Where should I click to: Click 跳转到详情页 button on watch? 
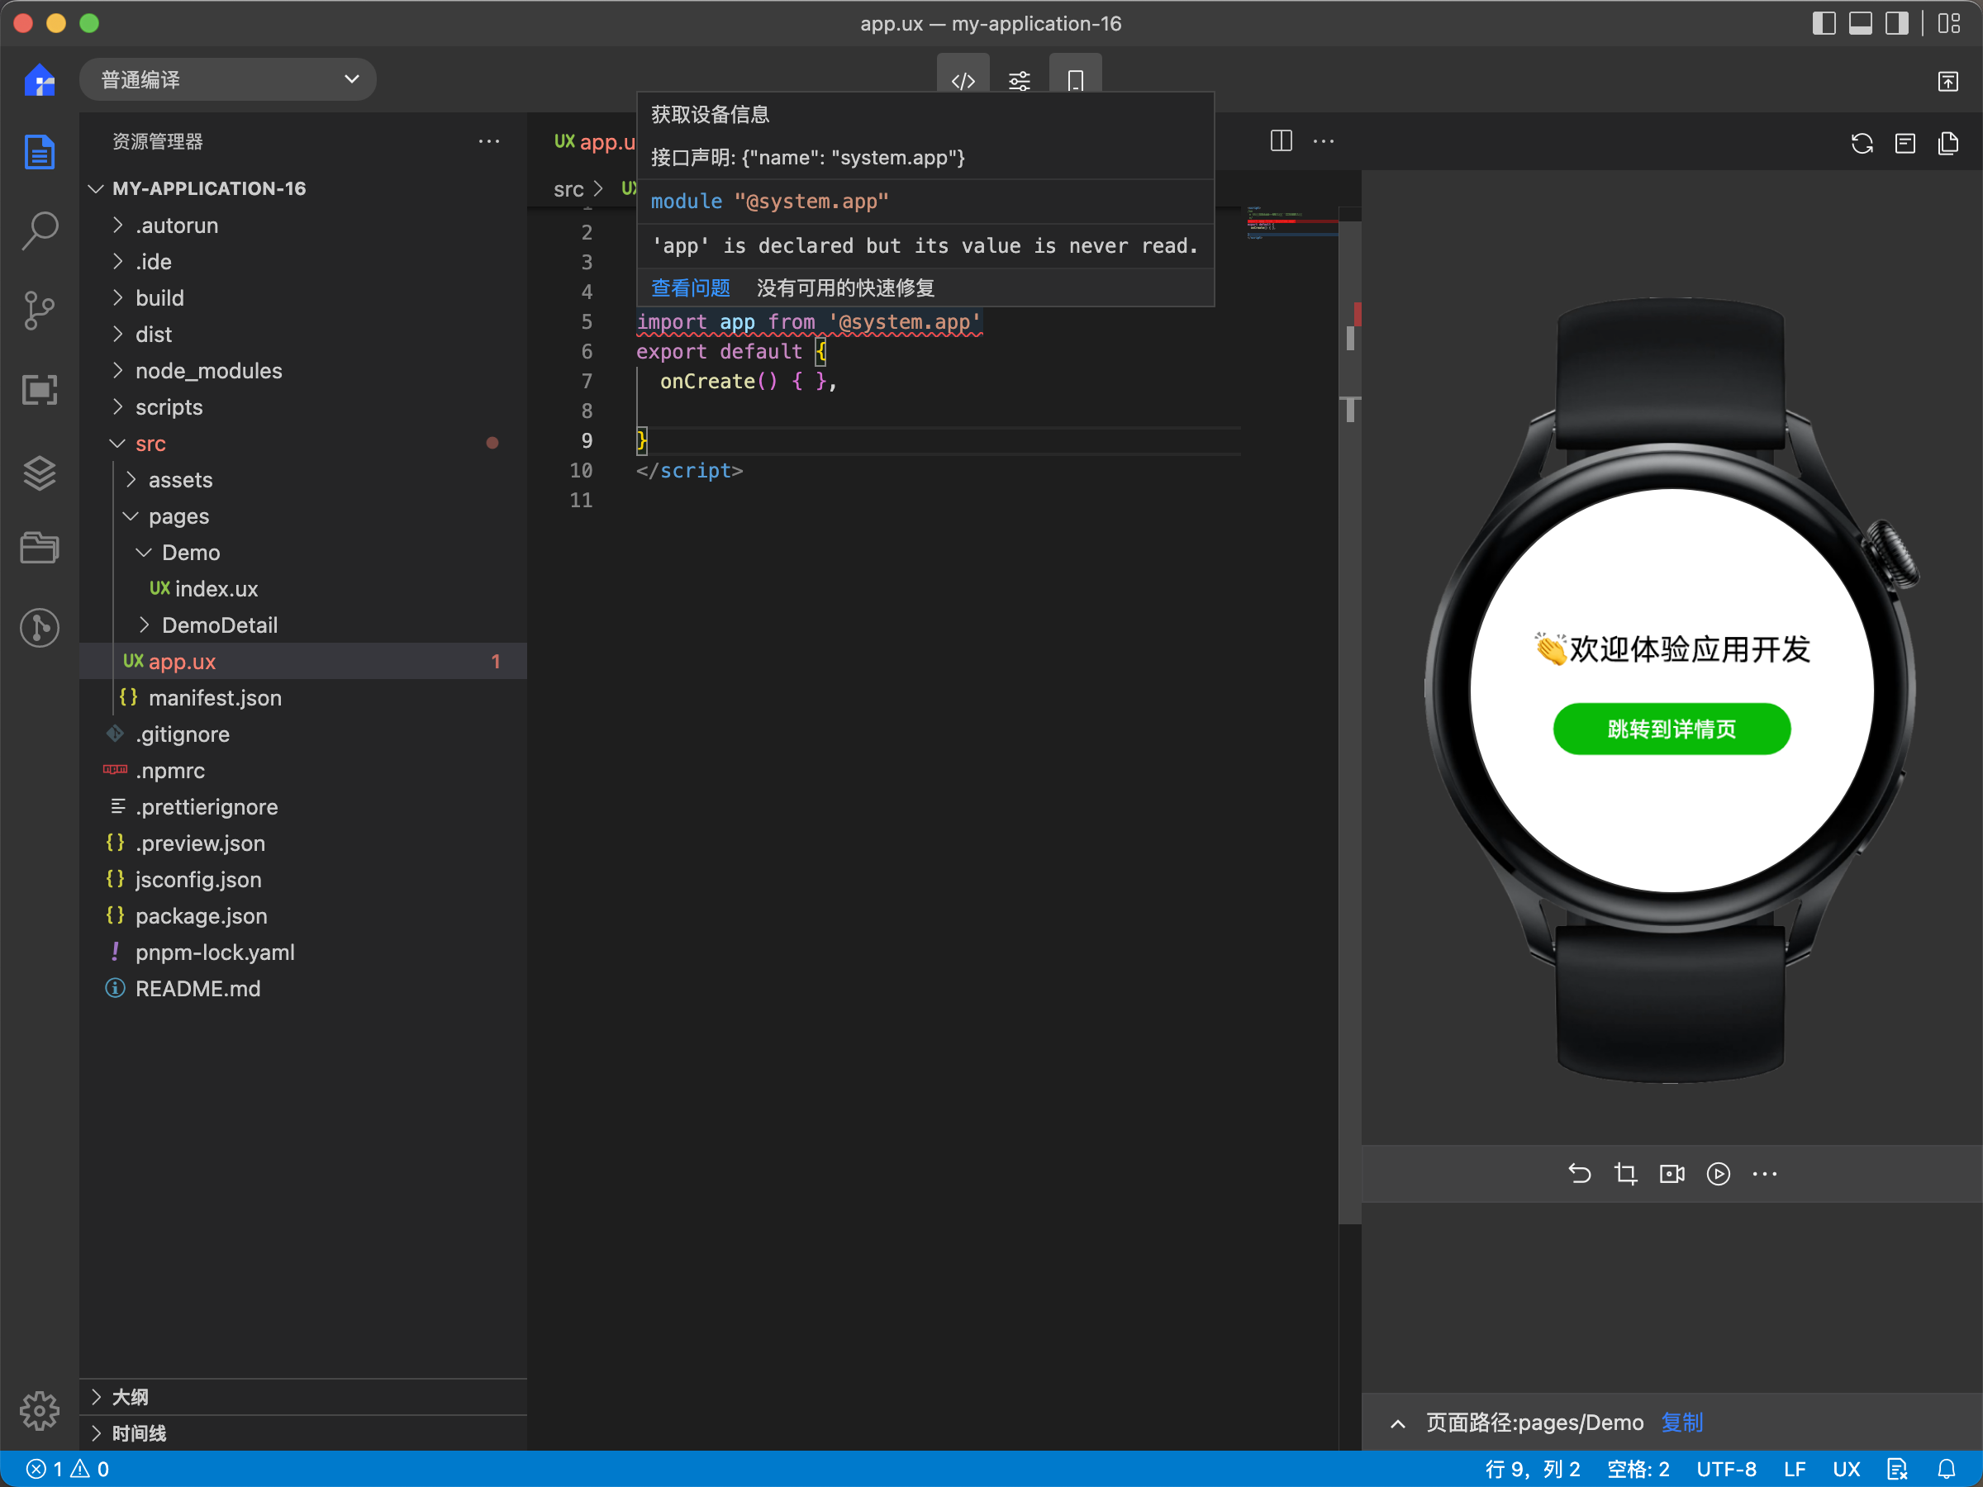1671,729
